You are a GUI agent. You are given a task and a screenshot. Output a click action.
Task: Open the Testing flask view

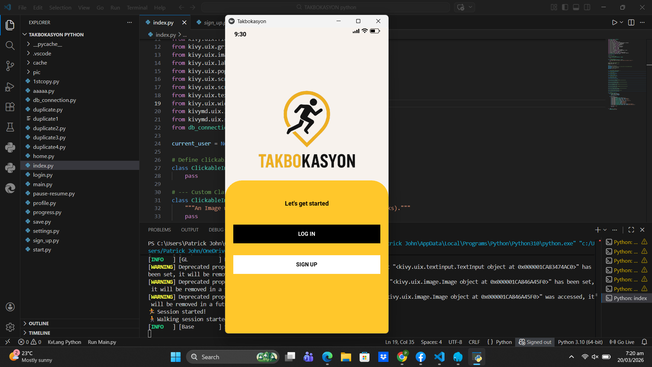point(10,127)
